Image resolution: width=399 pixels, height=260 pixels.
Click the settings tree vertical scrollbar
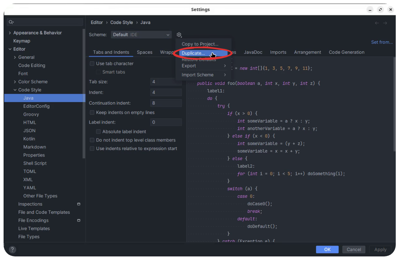coord(84,93)
